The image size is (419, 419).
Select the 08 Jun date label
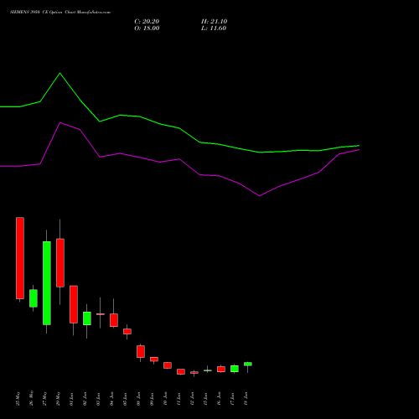click(139, 399)
